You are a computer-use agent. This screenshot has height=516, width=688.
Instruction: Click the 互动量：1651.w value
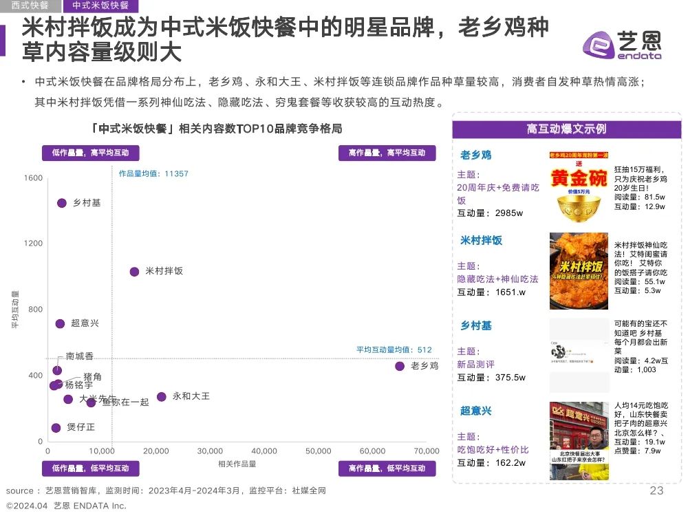(x=491, y=292)
